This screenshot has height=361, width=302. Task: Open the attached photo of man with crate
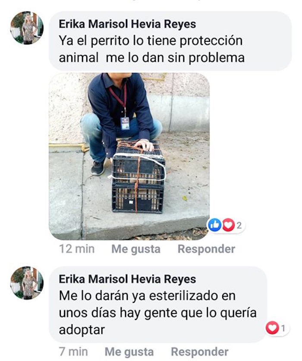(129, 156)
